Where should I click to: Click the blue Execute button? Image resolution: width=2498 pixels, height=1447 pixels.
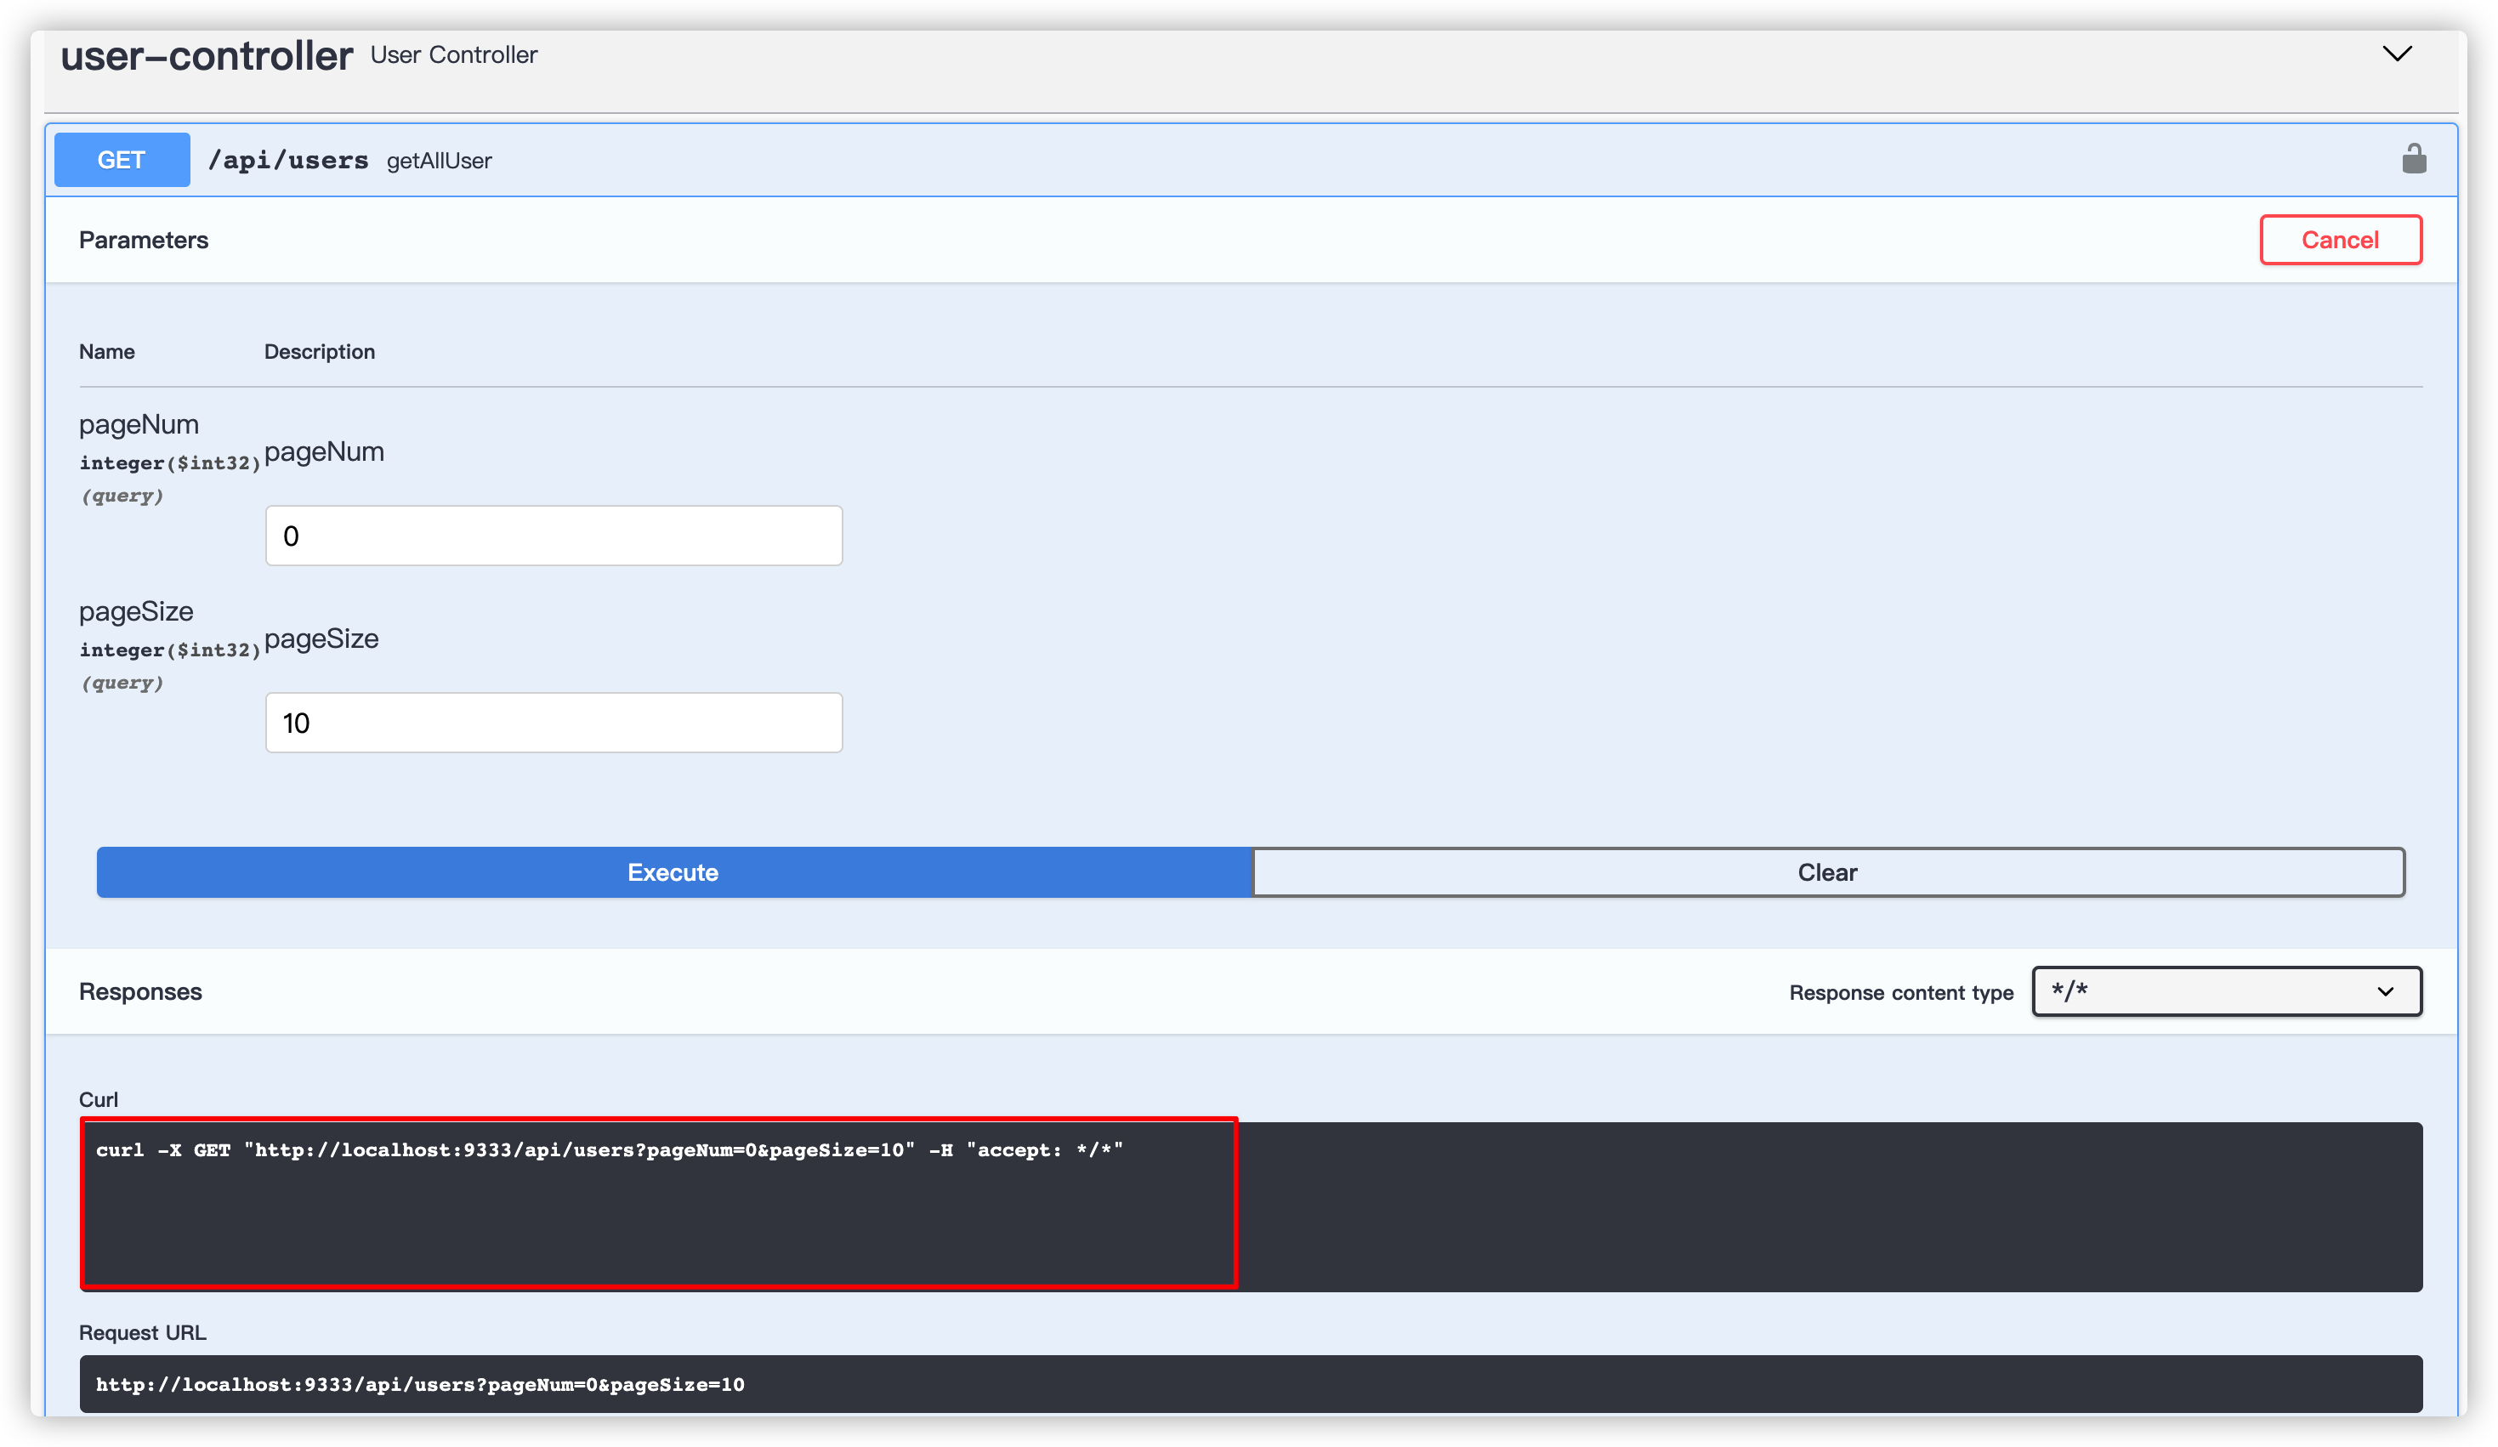coord(673,872)
